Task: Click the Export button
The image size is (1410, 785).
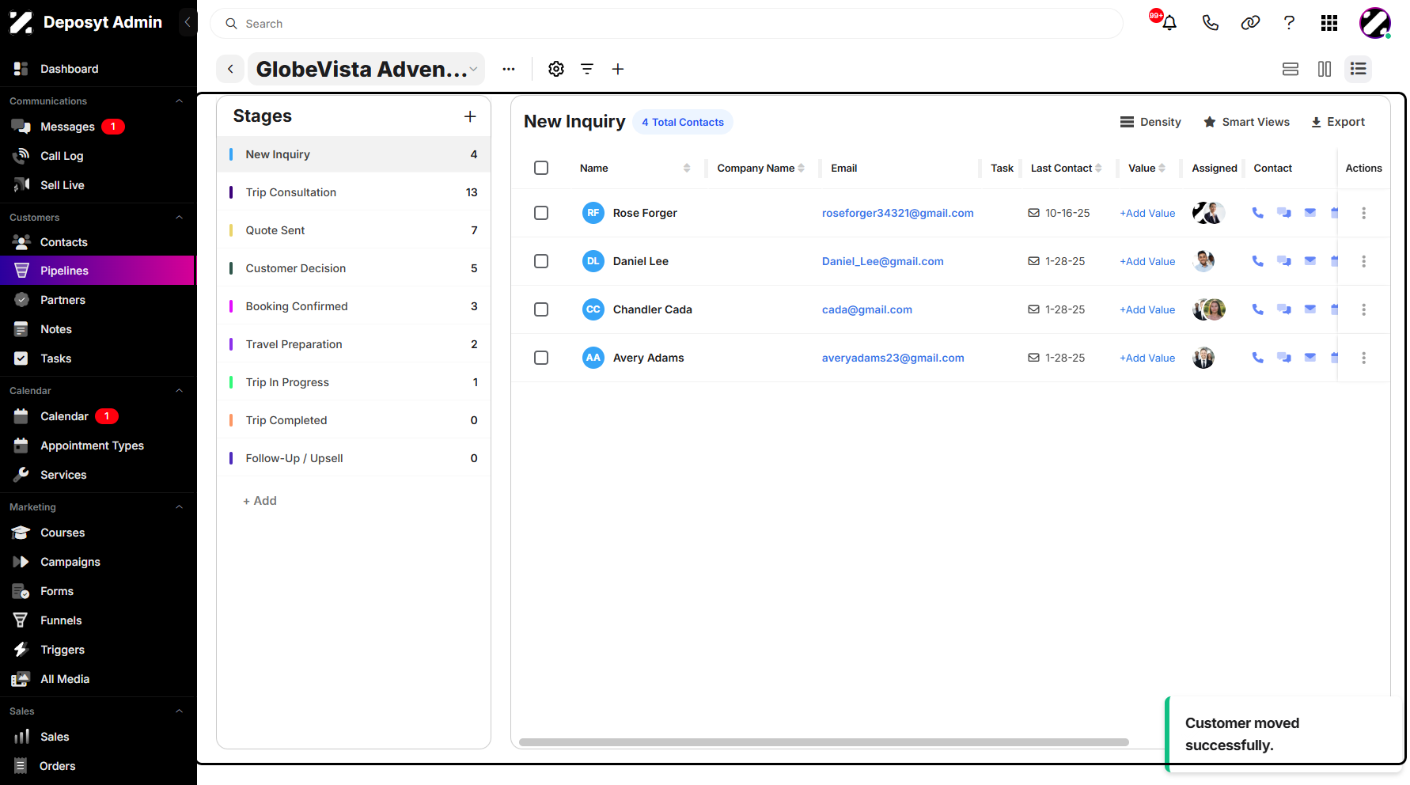Action: 1338,122
